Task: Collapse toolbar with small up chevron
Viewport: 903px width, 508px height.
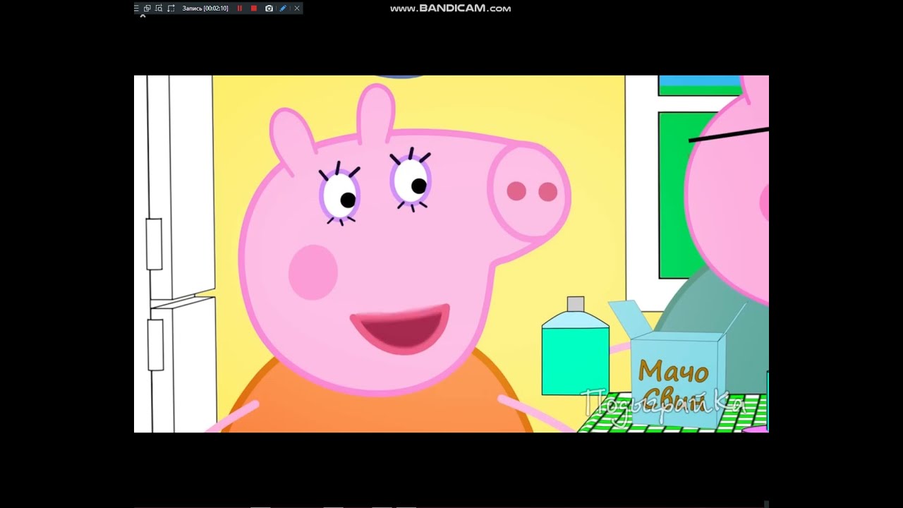Action: 143,16
